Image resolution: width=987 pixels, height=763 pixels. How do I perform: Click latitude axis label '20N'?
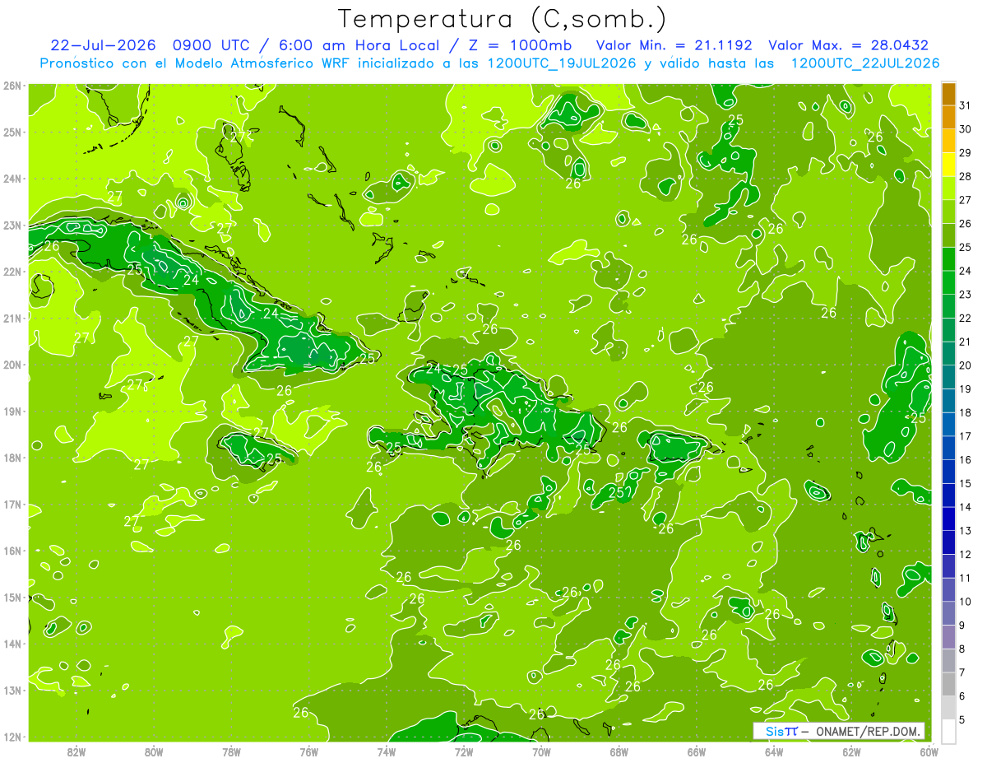(x=13, y=365)
